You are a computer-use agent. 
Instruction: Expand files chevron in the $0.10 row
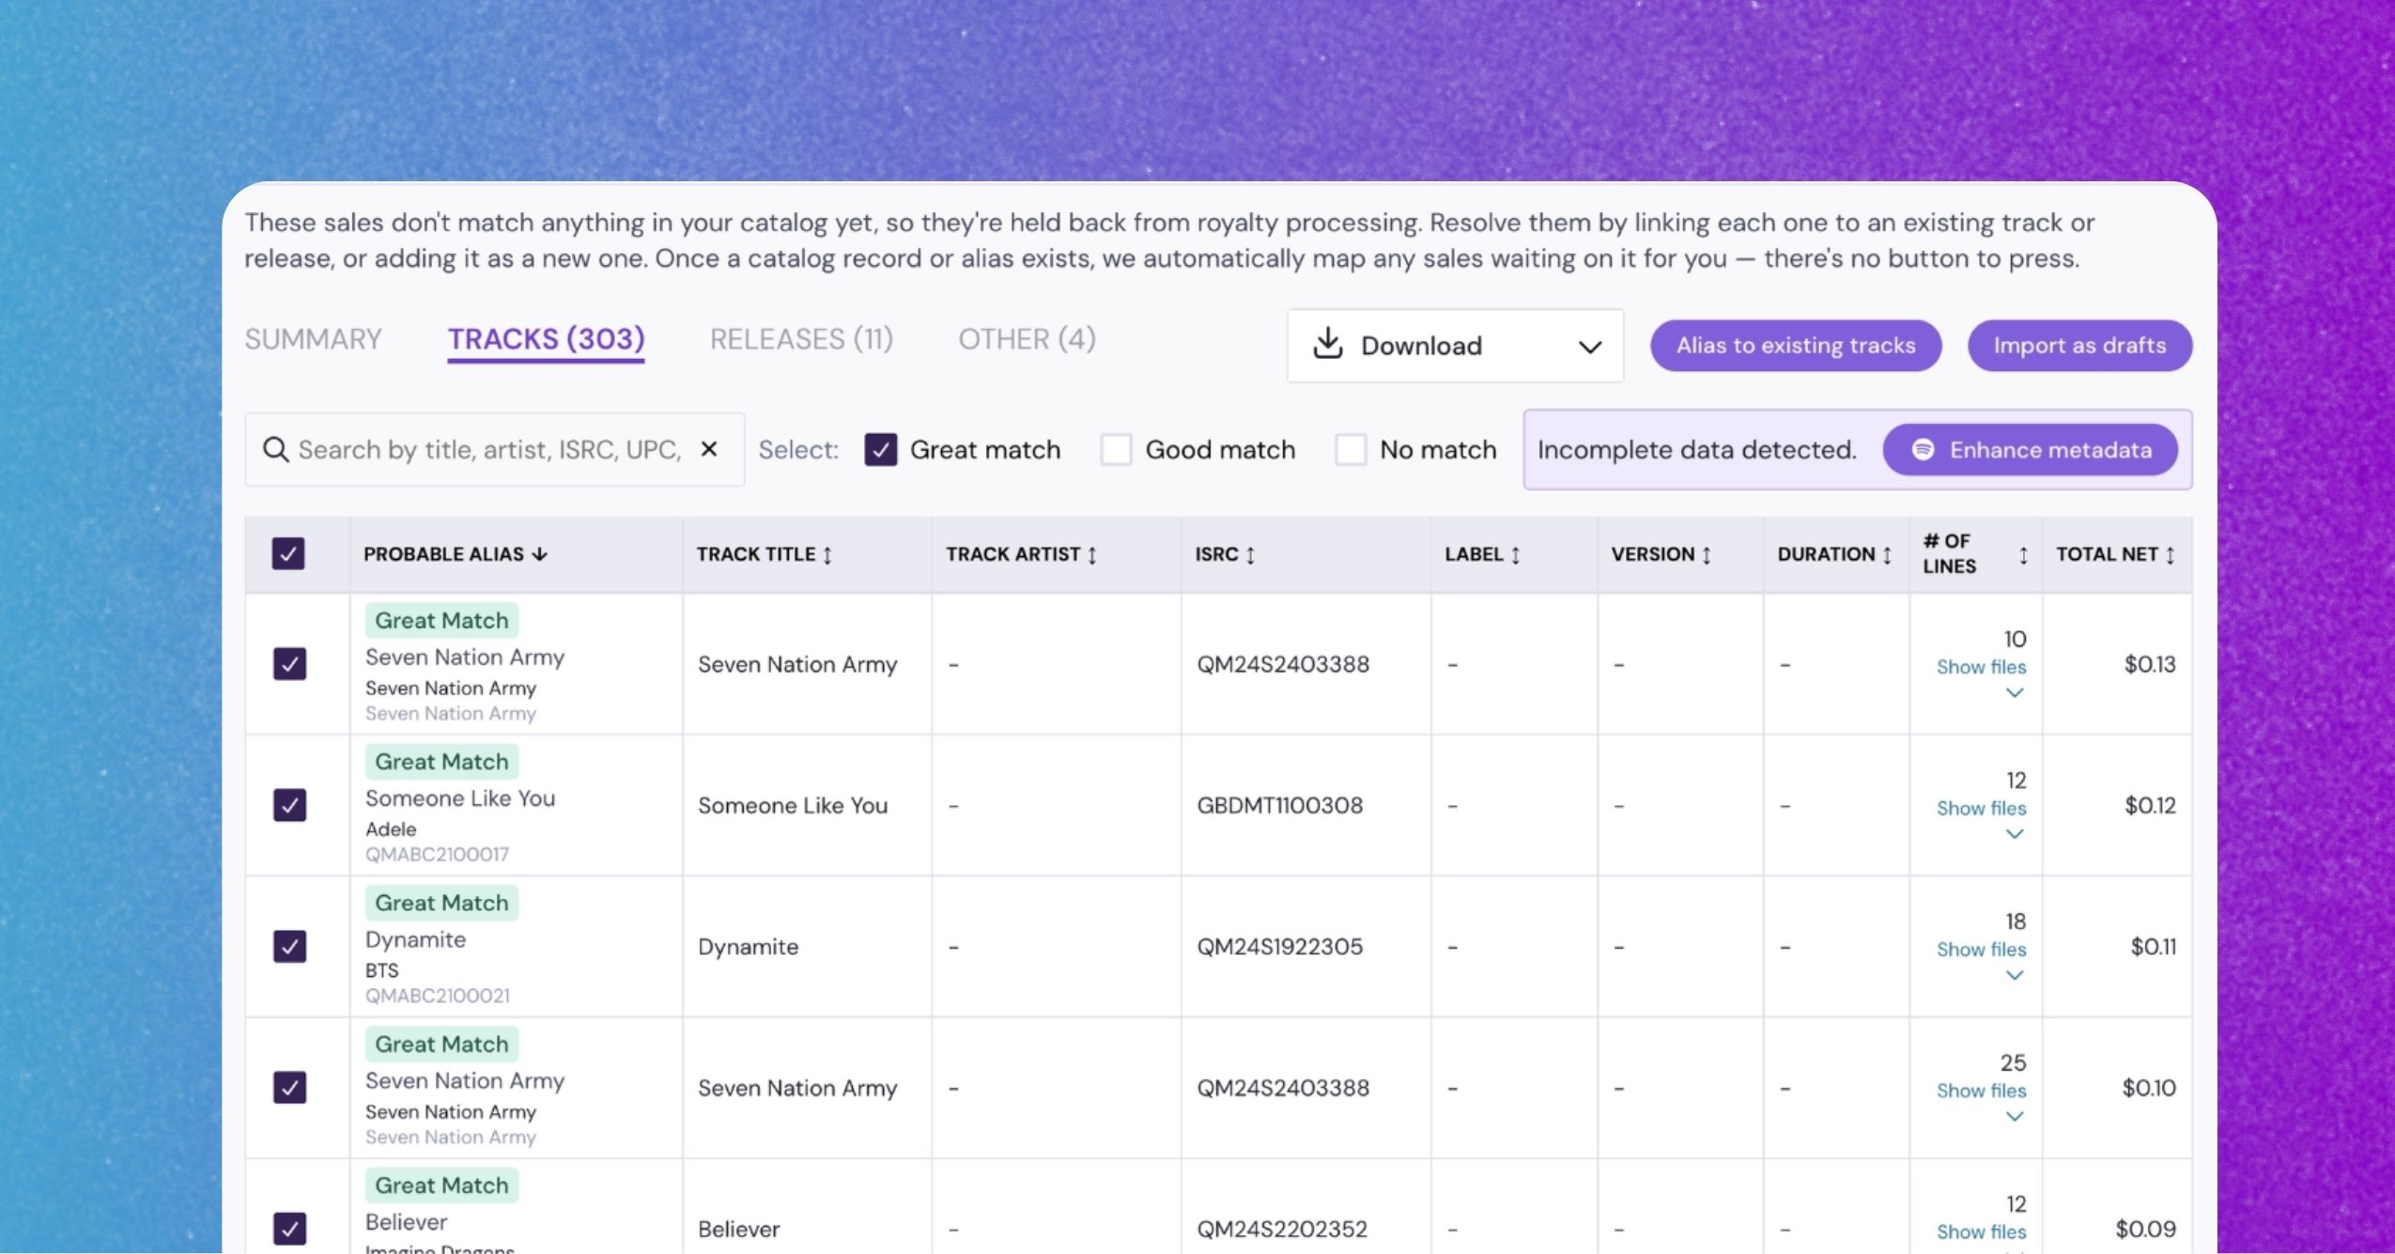[2014, 1116]
